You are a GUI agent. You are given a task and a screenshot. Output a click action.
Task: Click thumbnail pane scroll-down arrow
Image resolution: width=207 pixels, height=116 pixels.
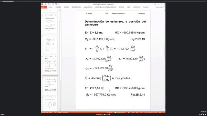(x=60, y=110)
